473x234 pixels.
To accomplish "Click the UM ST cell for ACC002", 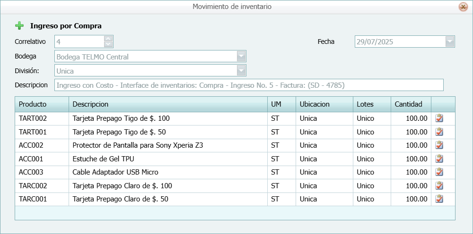I will 281,145.
